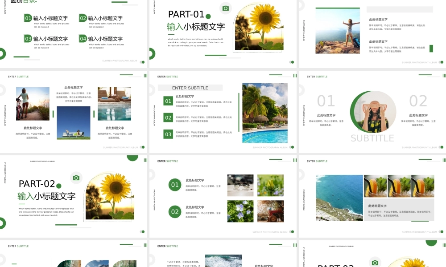Select the sunflower photo in the PART-02 slide

[110, 196]
